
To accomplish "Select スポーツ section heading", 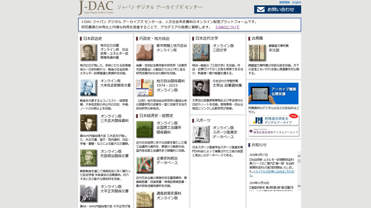I will (203, 121).
